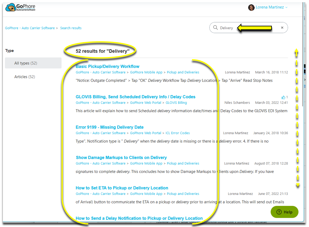Click the Type sidebar heading
Screen dimensions: 309x227
pos(9,51)
